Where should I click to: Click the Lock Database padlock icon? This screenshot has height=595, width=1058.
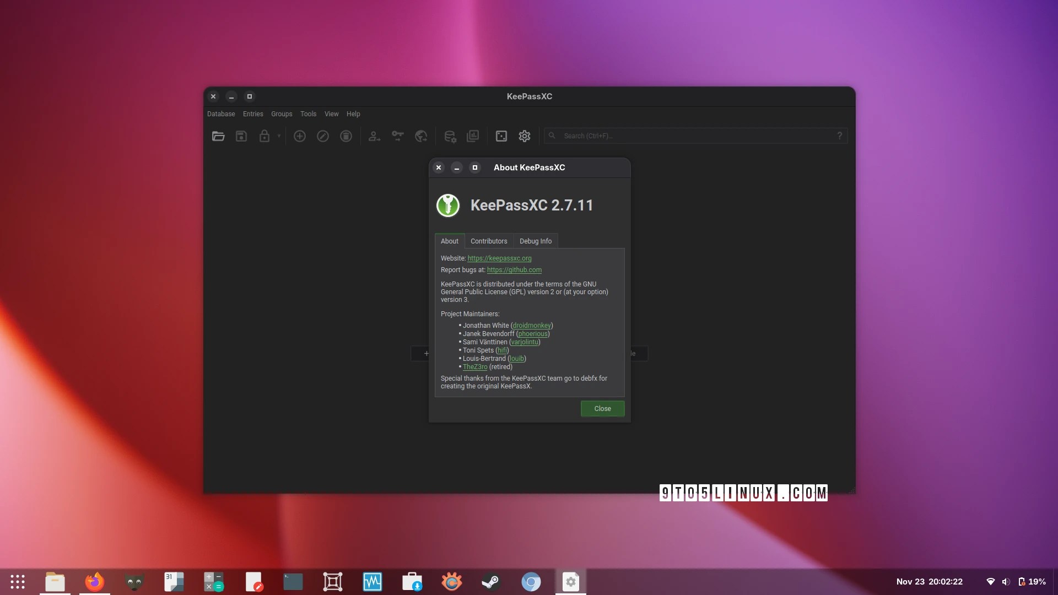point(264,136)
